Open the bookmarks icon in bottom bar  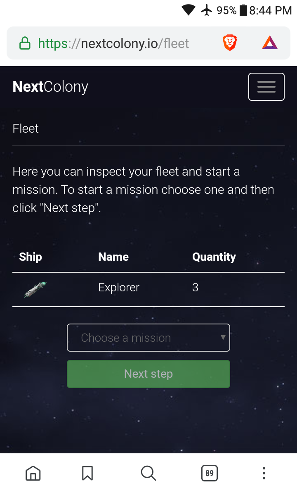point(87,473)
